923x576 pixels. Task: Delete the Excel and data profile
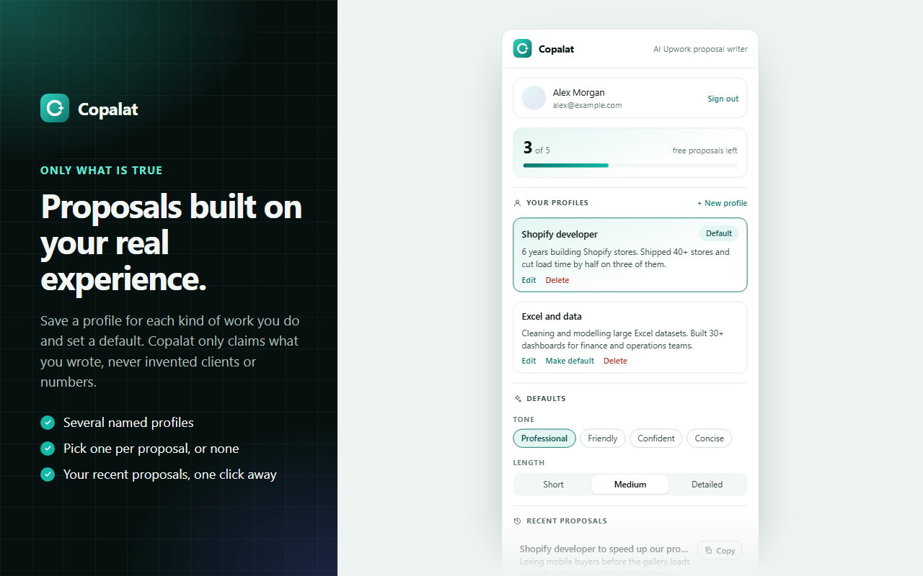615,361
